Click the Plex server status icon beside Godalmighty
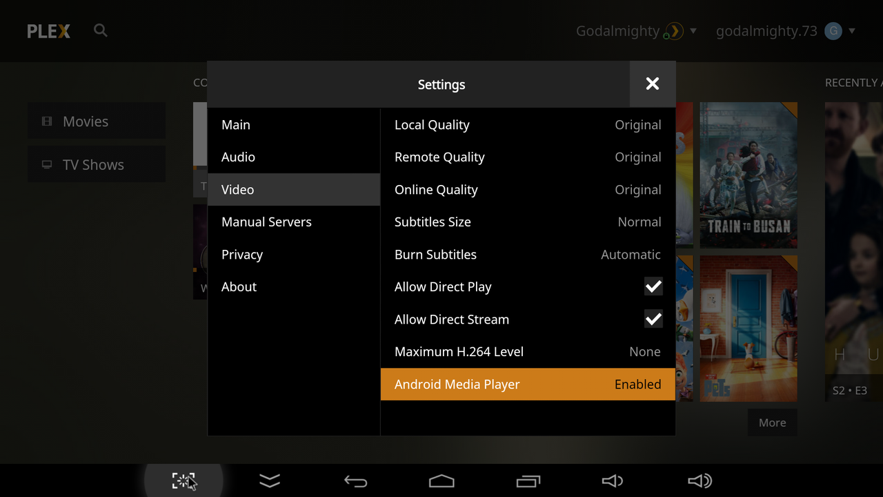 click(673, 31)
